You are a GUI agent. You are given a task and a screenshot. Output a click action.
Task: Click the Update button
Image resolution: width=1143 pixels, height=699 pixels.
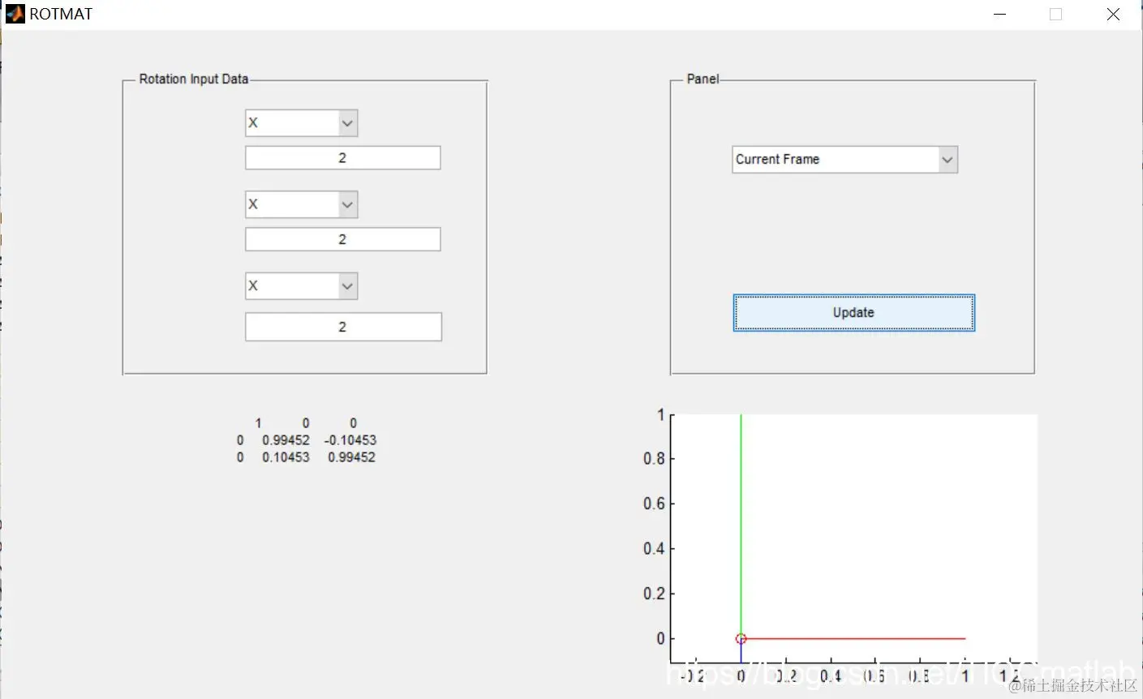pyautogui.click(x=853, y=313)
